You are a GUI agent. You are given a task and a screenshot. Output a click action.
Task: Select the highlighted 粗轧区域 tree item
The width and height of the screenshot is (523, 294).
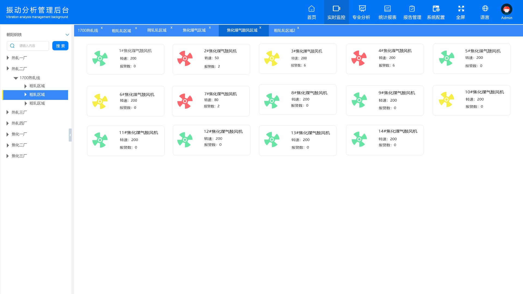coord(35,95)
